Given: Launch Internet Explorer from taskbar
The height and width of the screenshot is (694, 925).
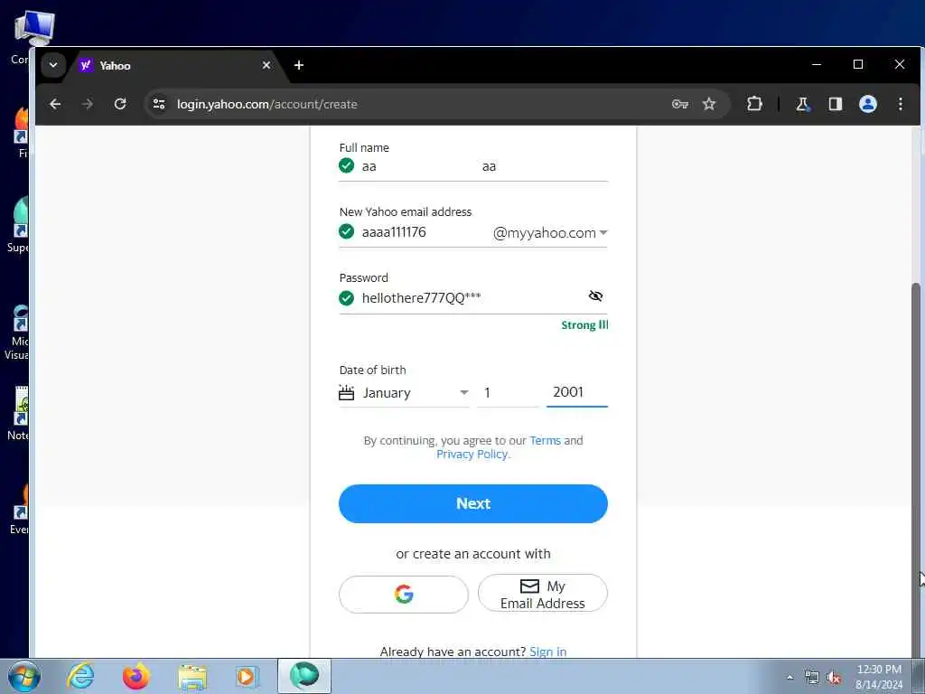Looking at the screenshot, I should tap(80, 676).
